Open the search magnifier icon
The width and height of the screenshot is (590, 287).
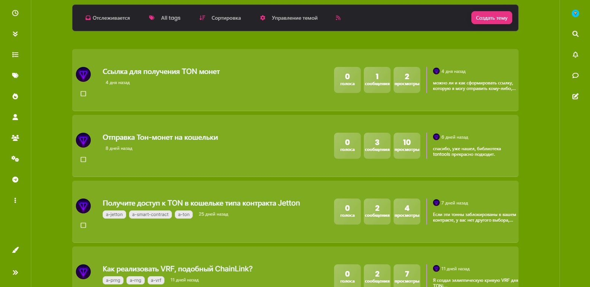[x=575, y=34]
